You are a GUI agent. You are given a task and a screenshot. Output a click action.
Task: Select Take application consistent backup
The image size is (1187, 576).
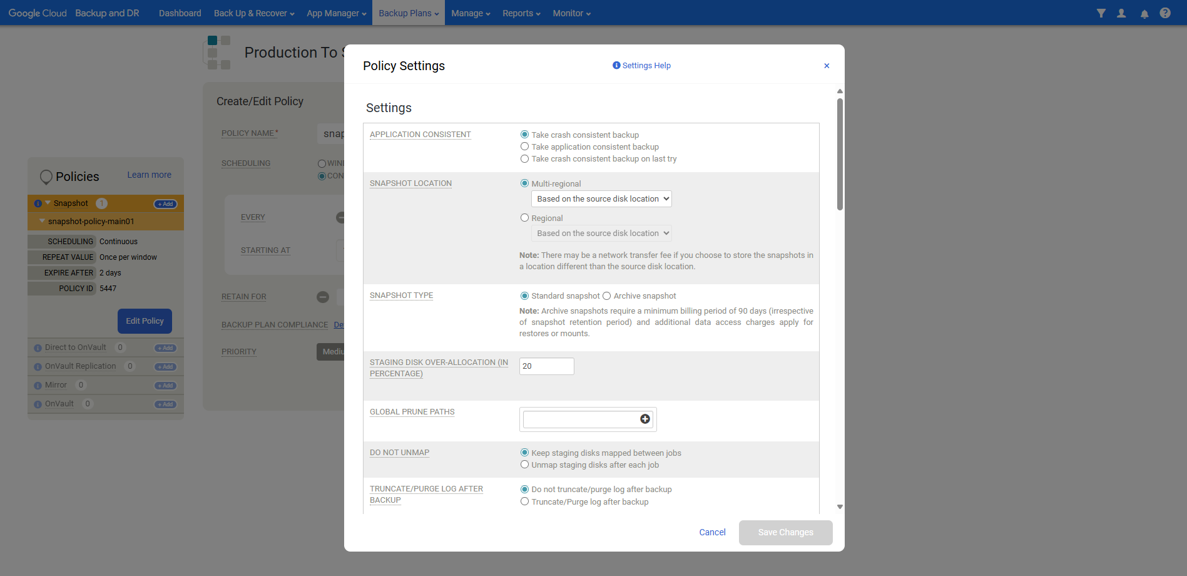click(x=524, y=147)
